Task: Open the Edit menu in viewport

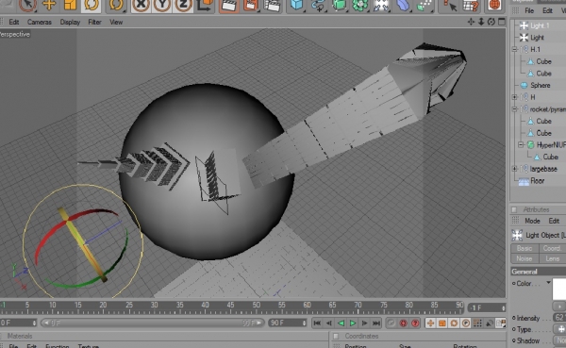Action: [14, 22]
